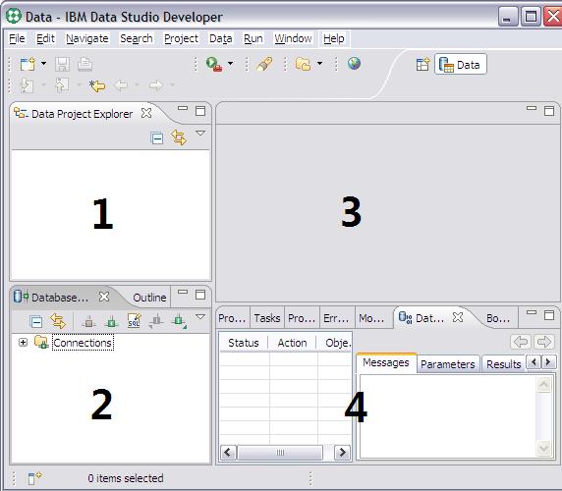Switch to the Bo... tab
Image resolution: width=562 pixels, height=491 pixels.
[498, 317]
